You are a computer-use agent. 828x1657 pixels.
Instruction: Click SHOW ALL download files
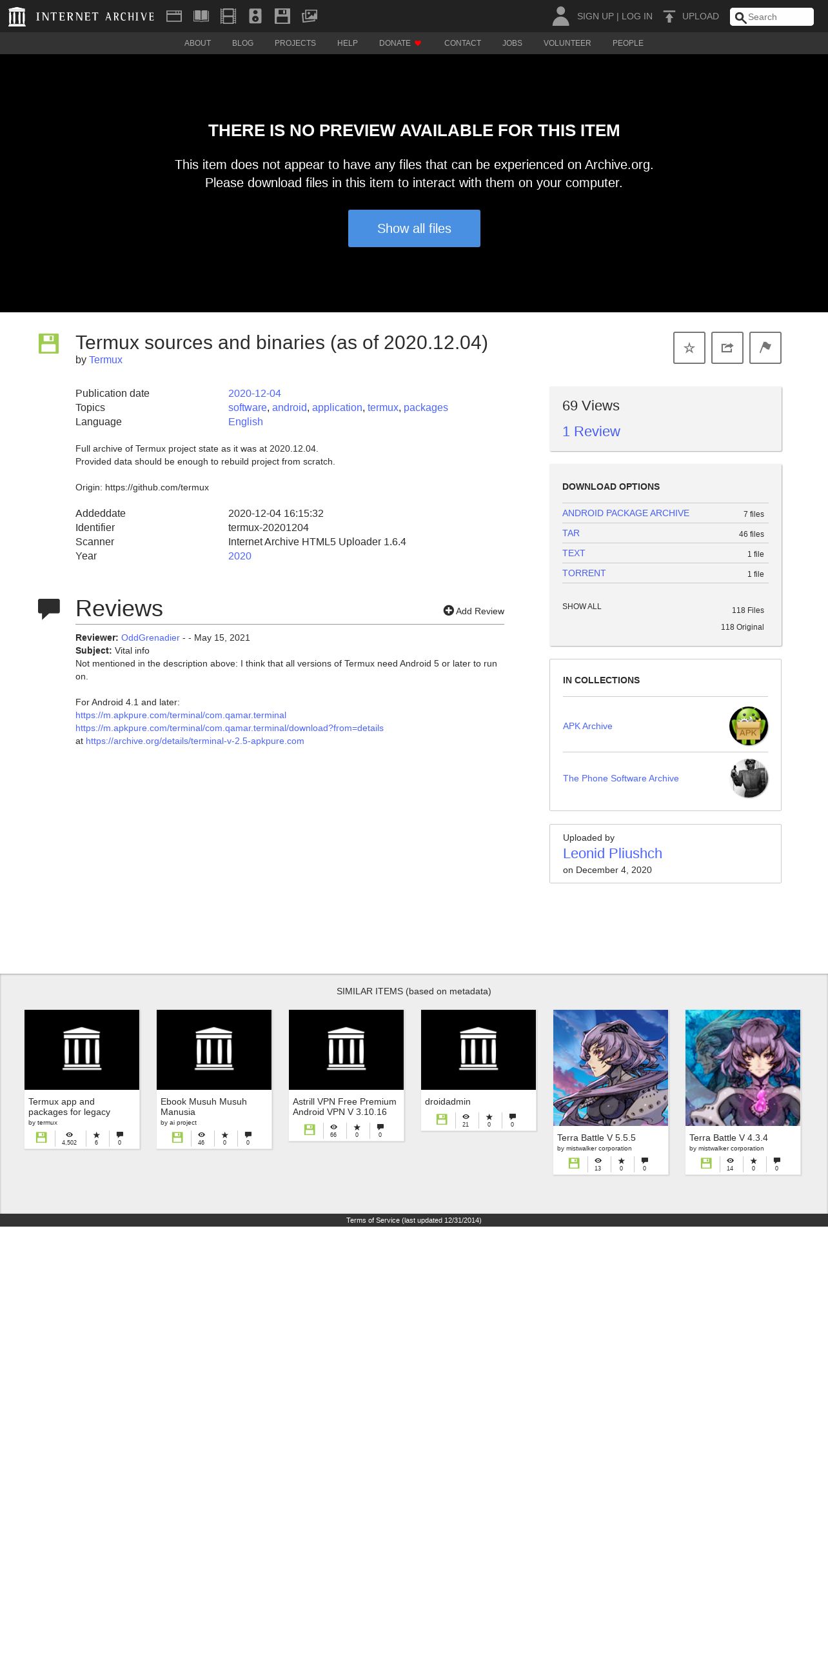click(582, 607)
